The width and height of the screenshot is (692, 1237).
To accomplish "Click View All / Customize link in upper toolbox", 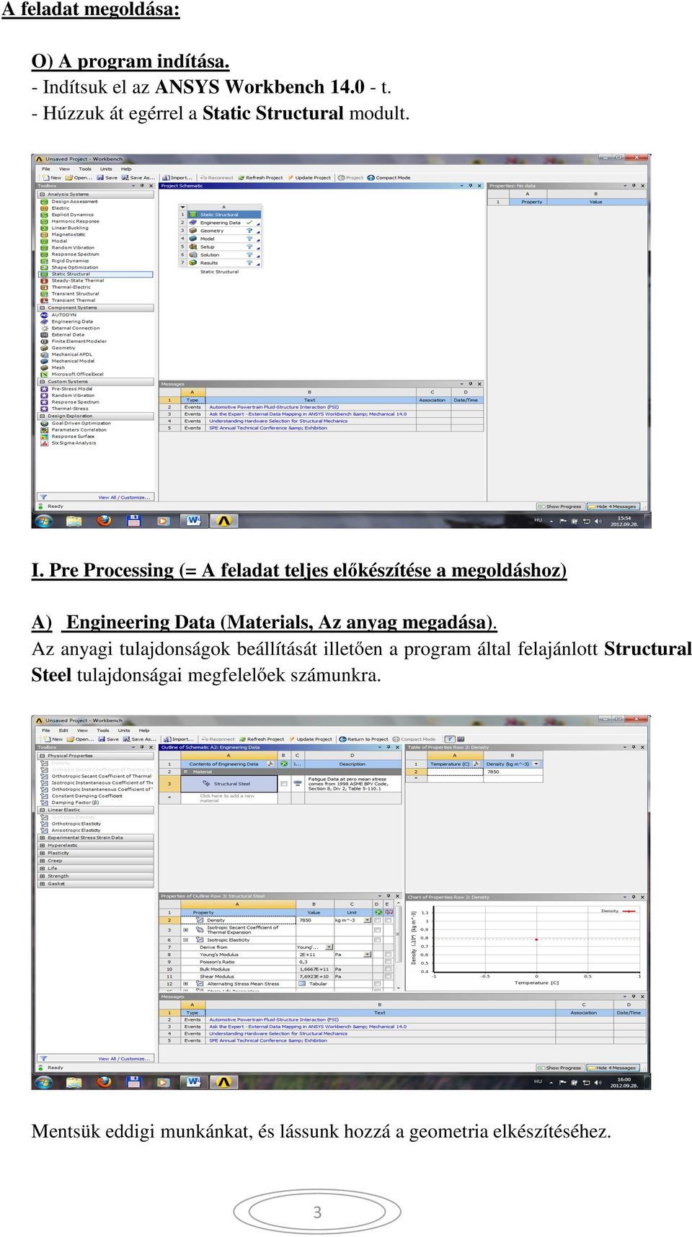I will [125, 497].
